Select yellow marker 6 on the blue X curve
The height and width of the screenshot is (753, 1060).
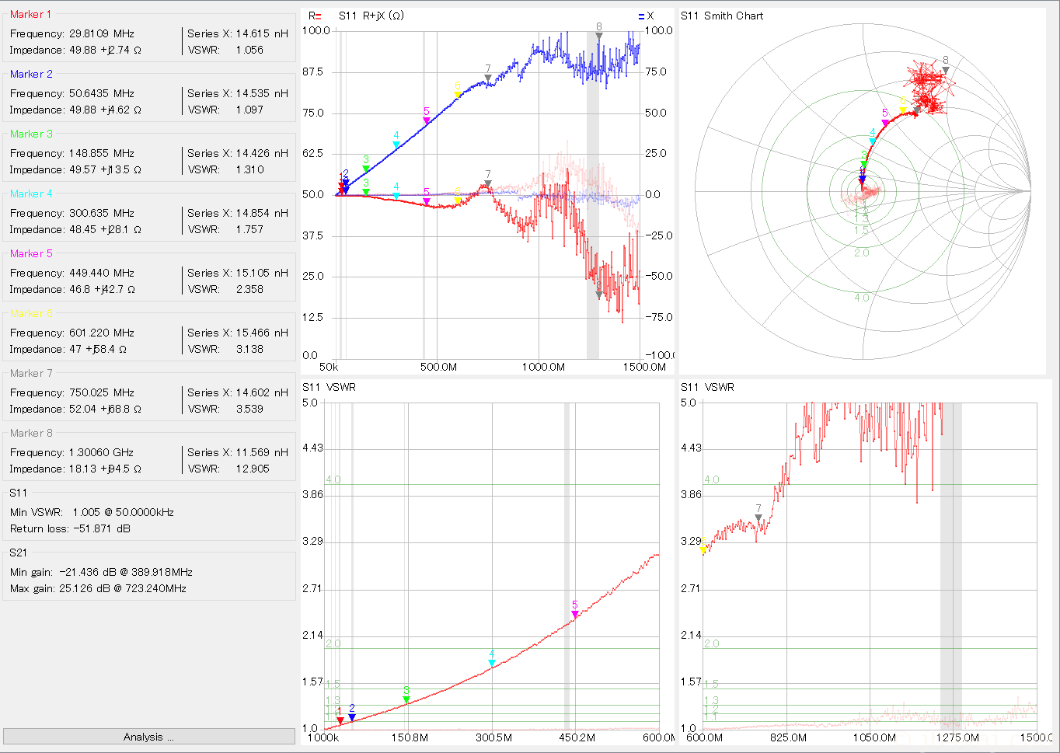(458, 96)
